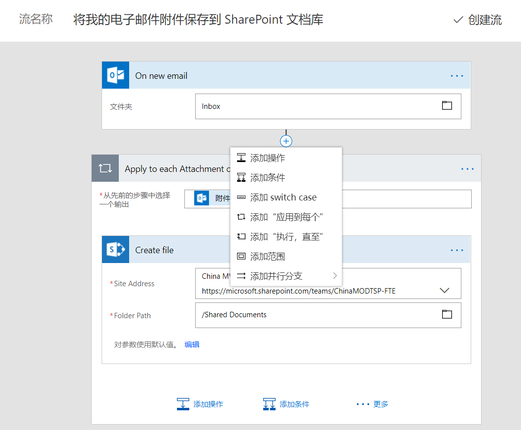
Task: Open the Create file options ellipsis
Action: (457, 250)
